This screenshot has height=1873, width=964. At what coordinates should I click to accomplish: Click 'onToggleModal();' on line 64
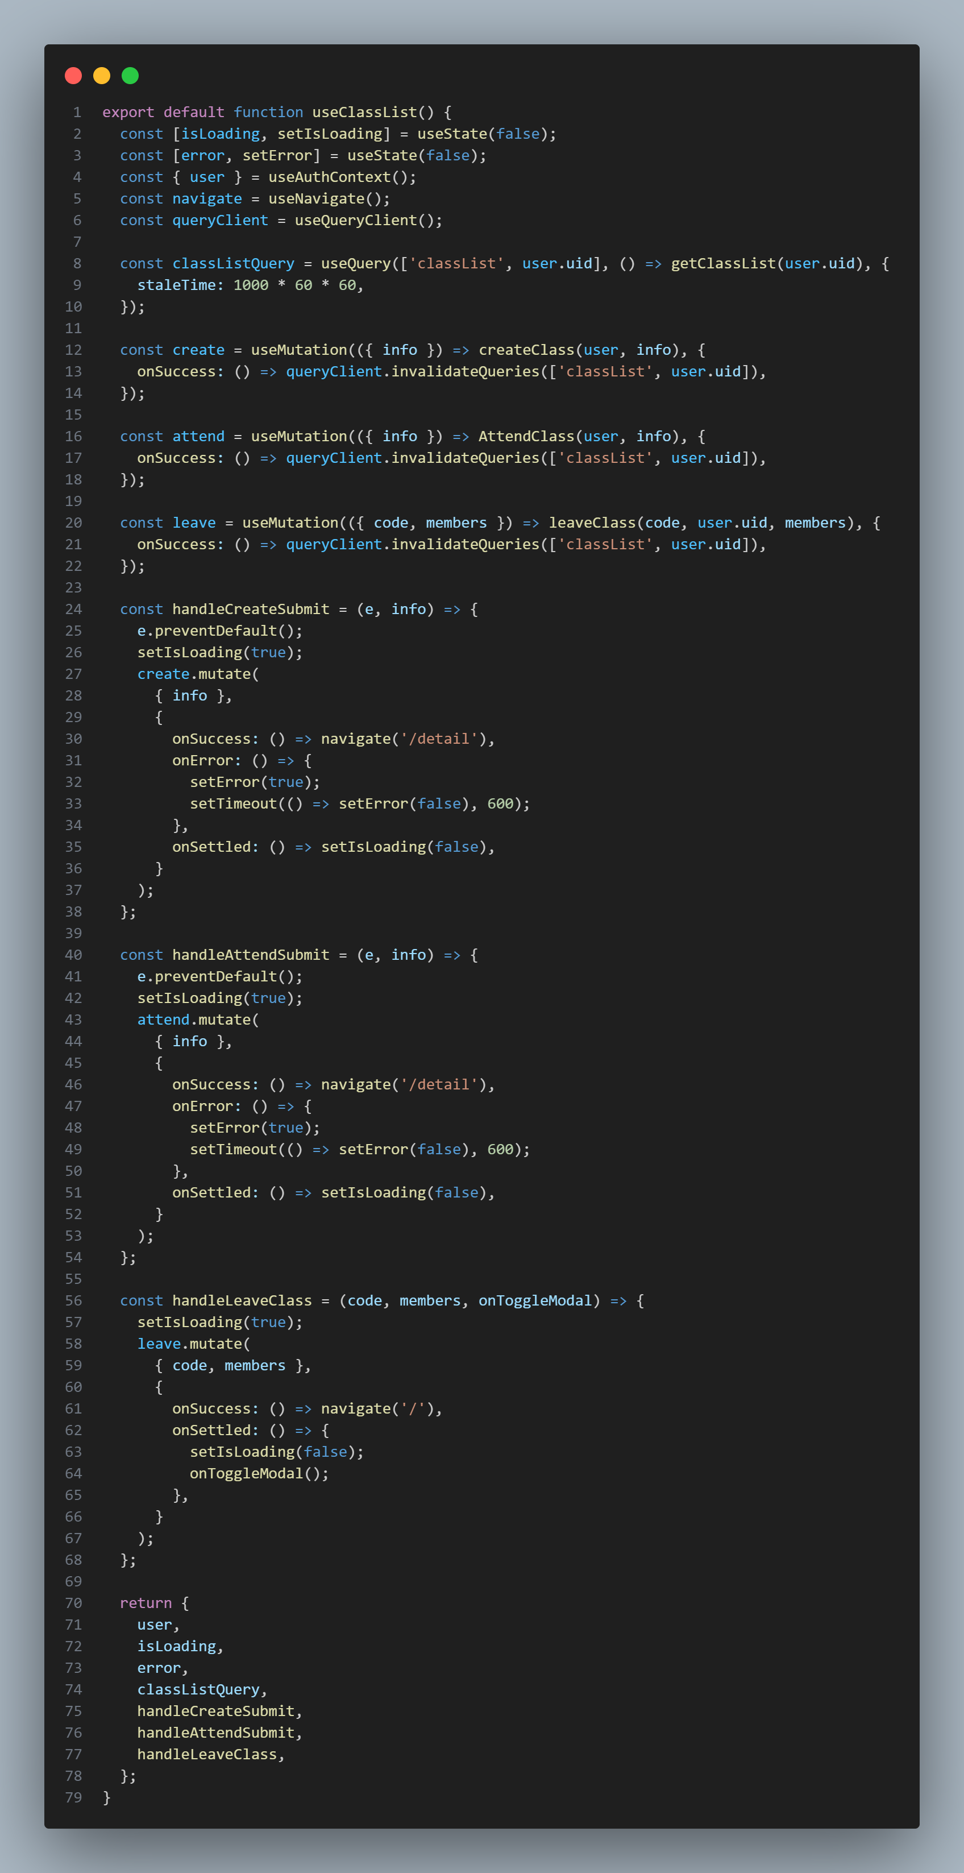click(260, 1474)
